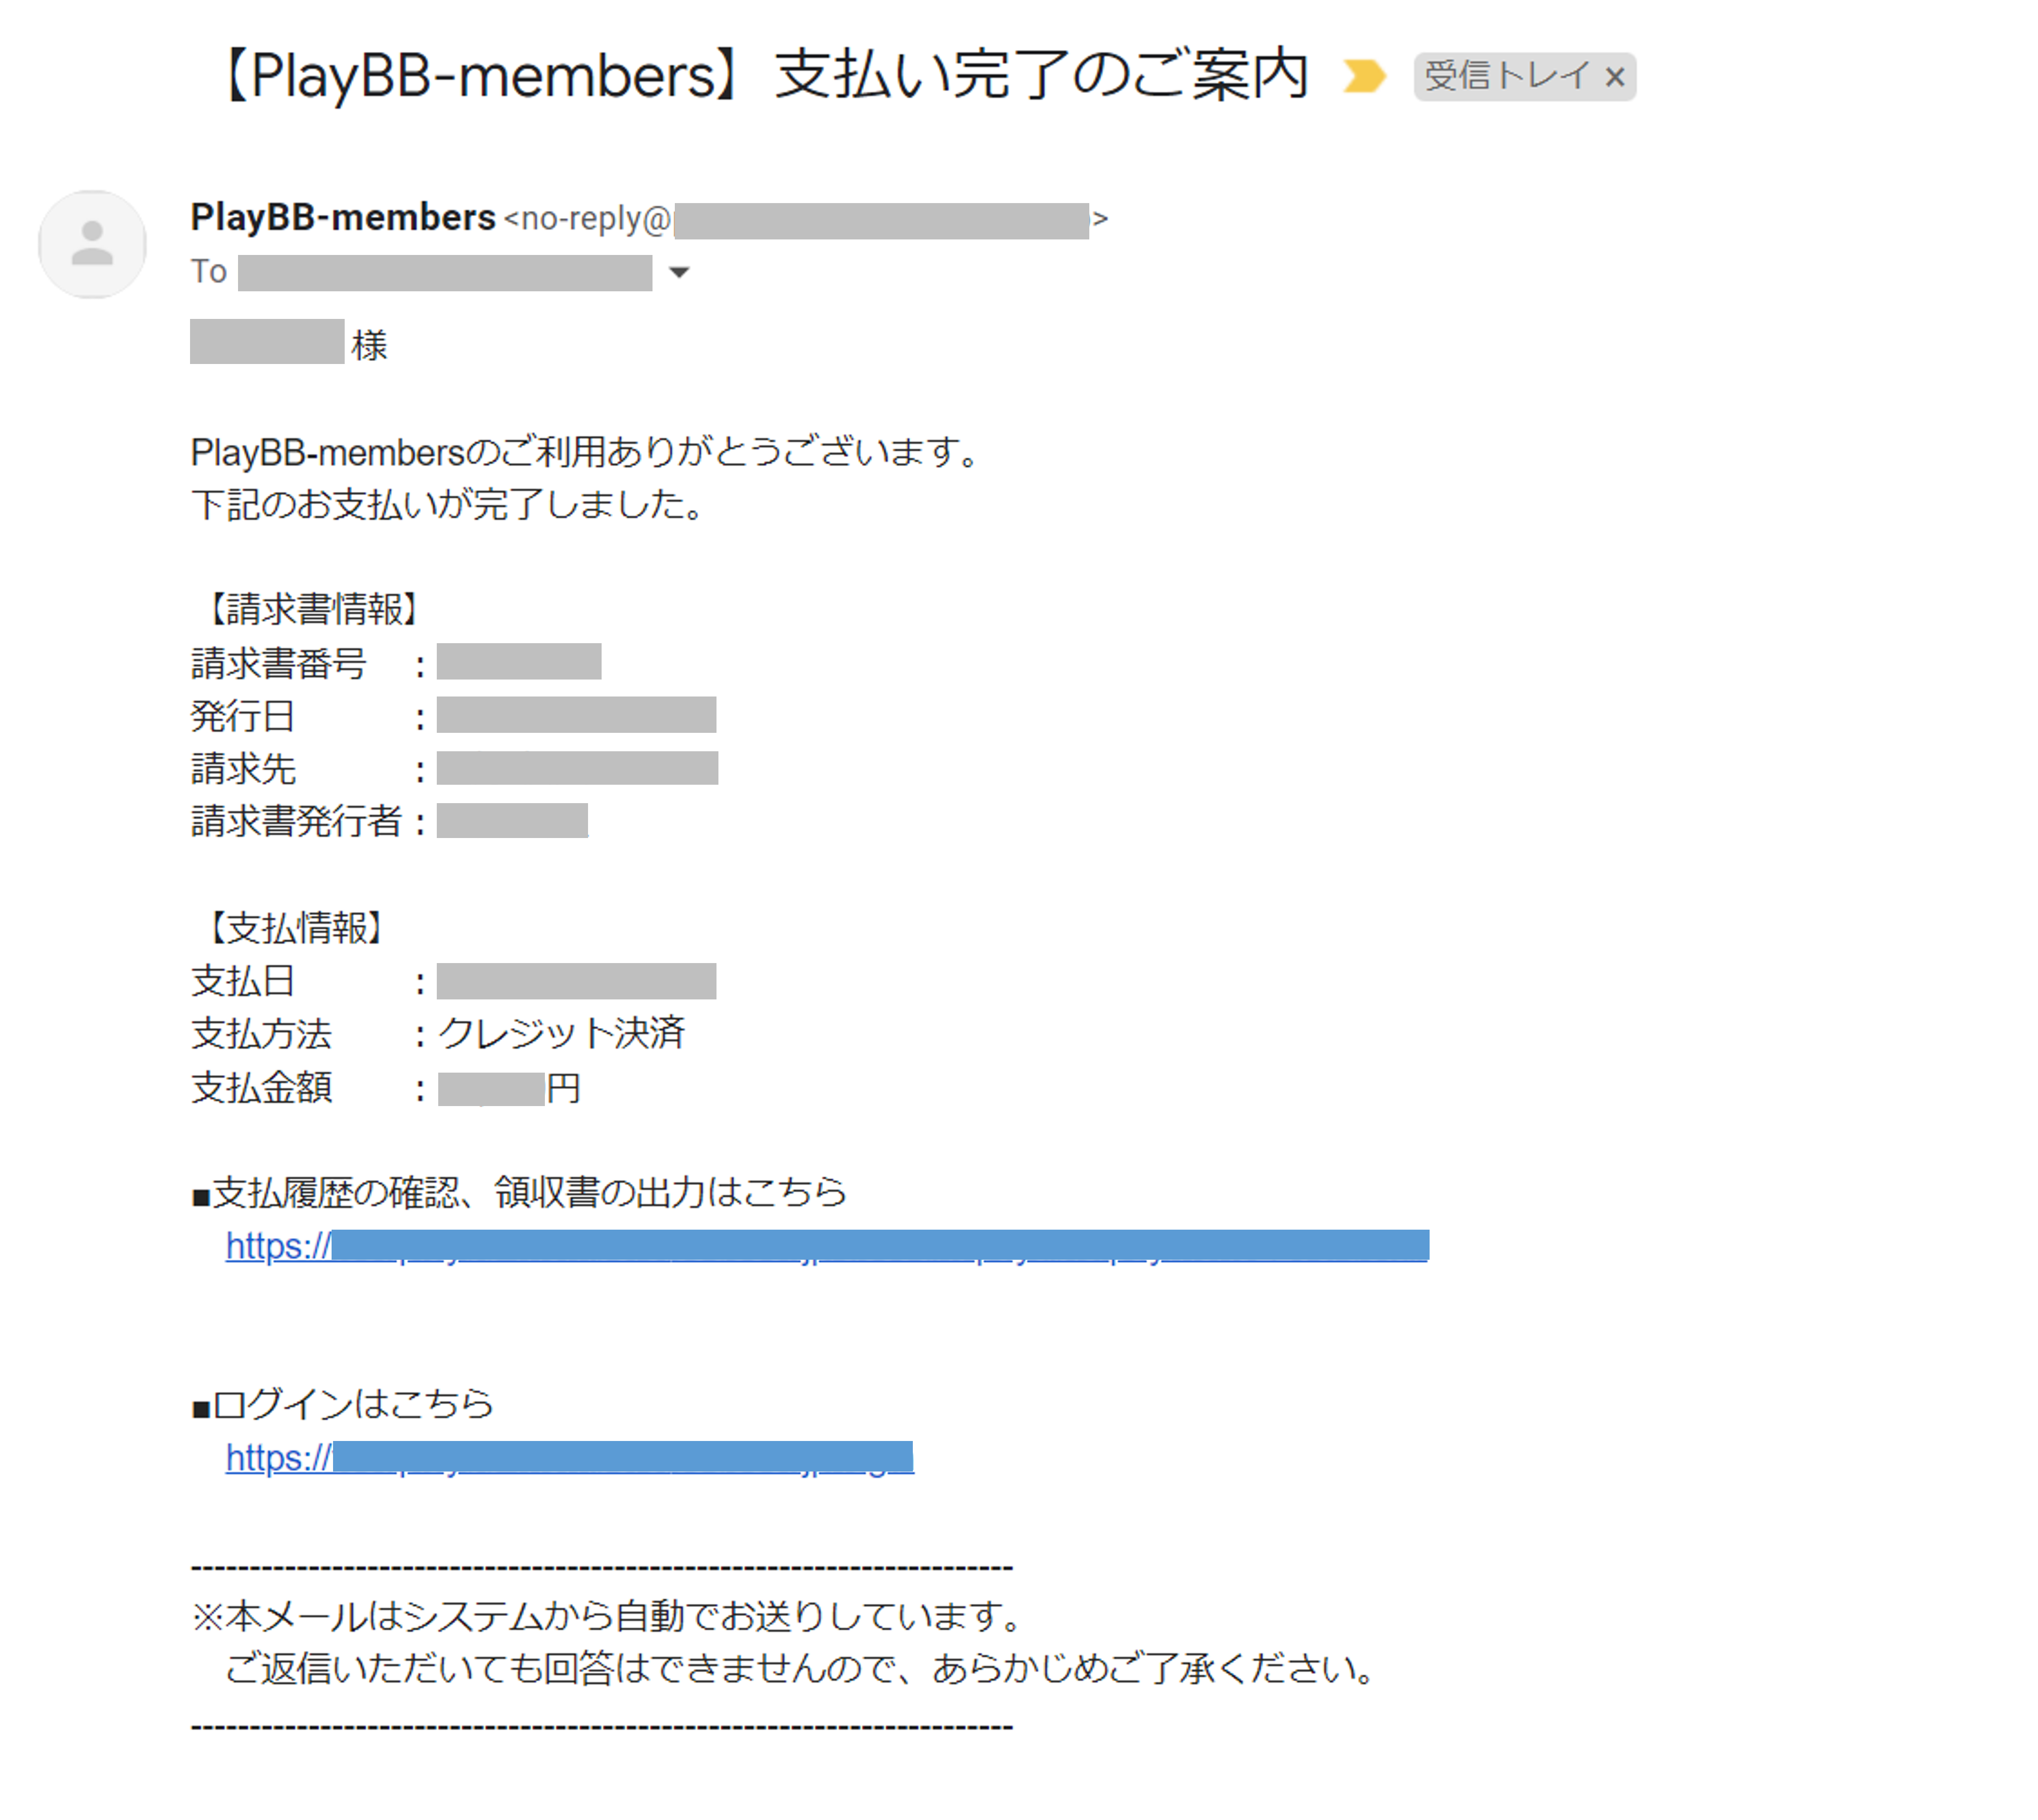Click the redacted 発行日 value
Viewport: 2038px width, 1820px height.
[x=576, y=715]
